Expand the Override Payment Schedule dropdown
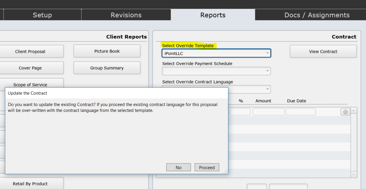The height and width of the screenshot is (189, 366). coord(216,71)
